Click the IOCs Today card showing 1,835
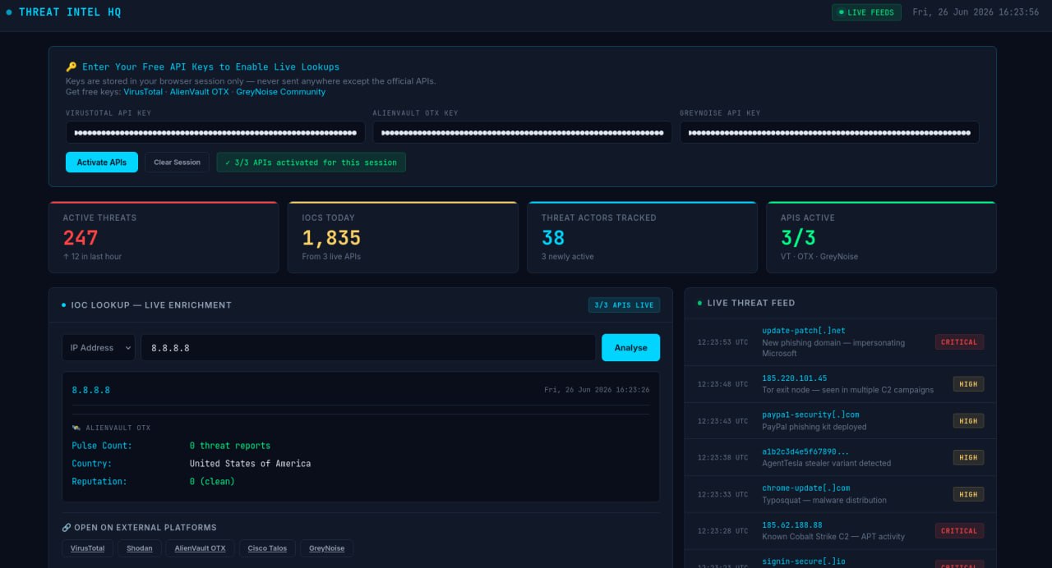The image size is (1052, 568). pyautogui.click(x=403, y=237)
